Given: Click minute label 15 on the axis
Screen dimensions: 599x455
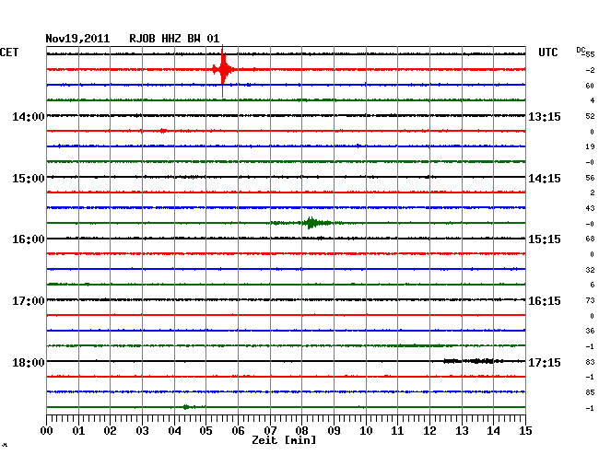Looking at the screenshot, I should (x=525, y=430).
